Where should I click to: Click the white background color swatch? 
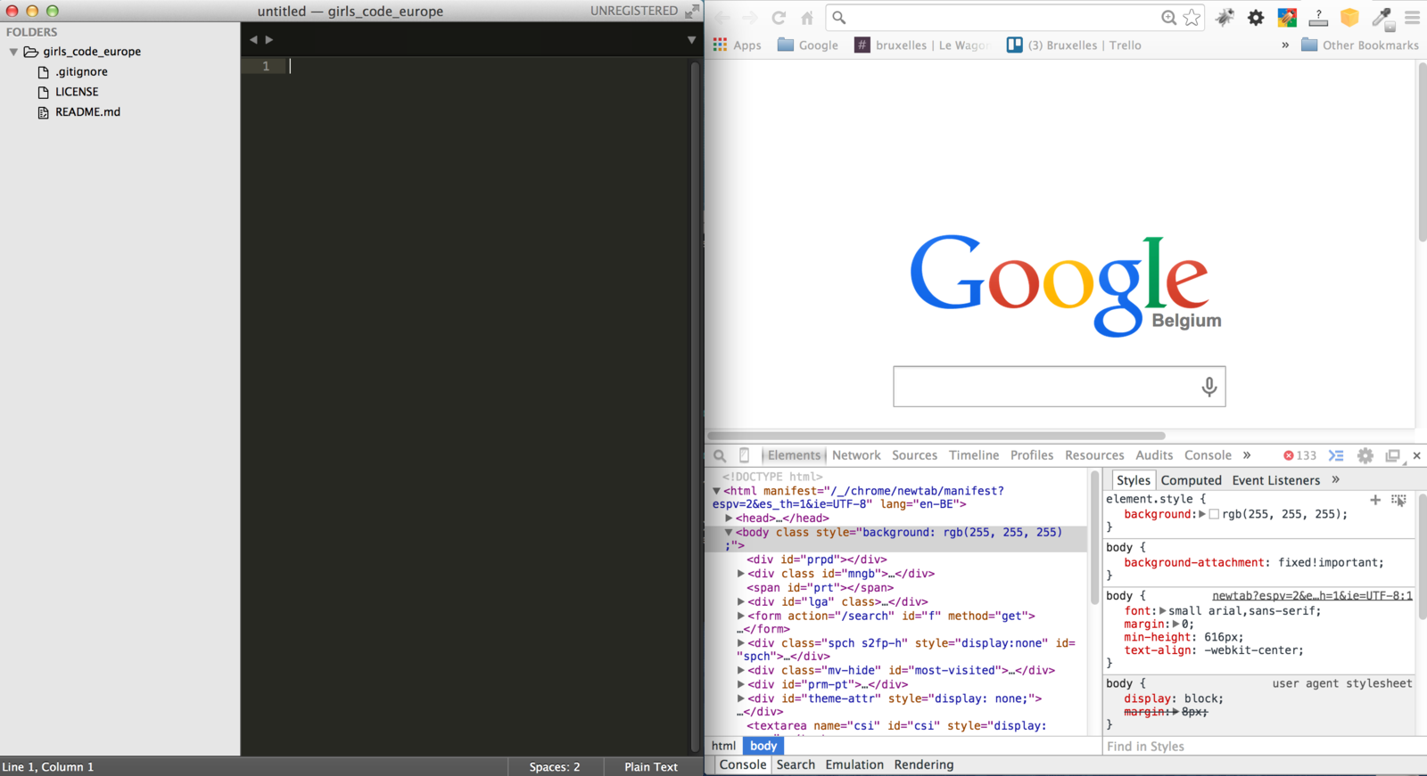pos(1214,514)
